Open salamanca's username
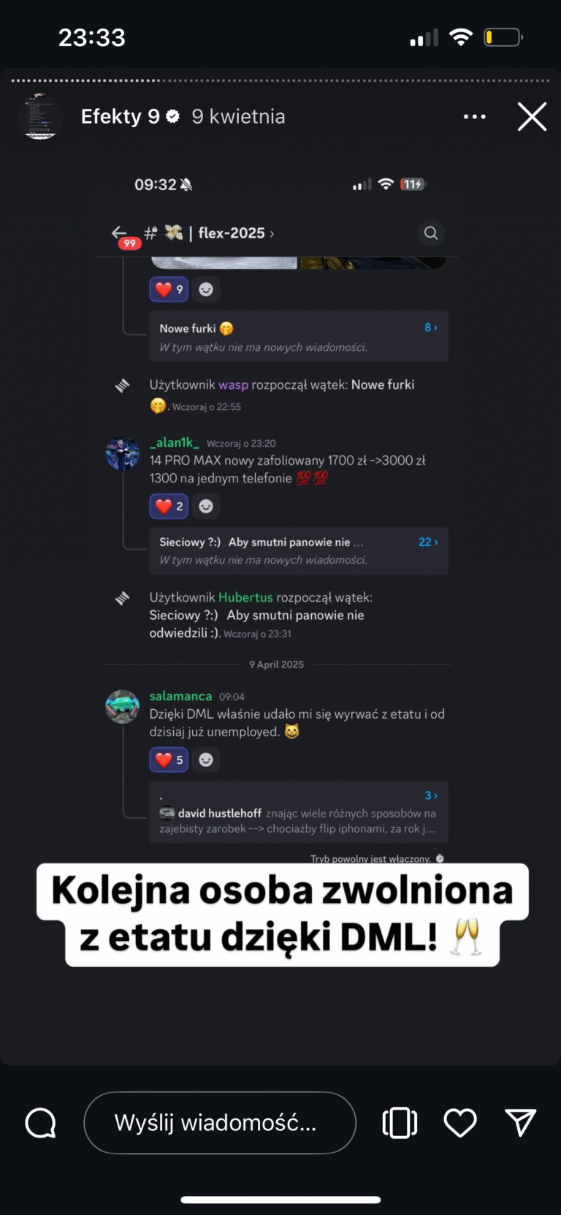This screenshot has width=561, height=1215. tap(180, 696)
